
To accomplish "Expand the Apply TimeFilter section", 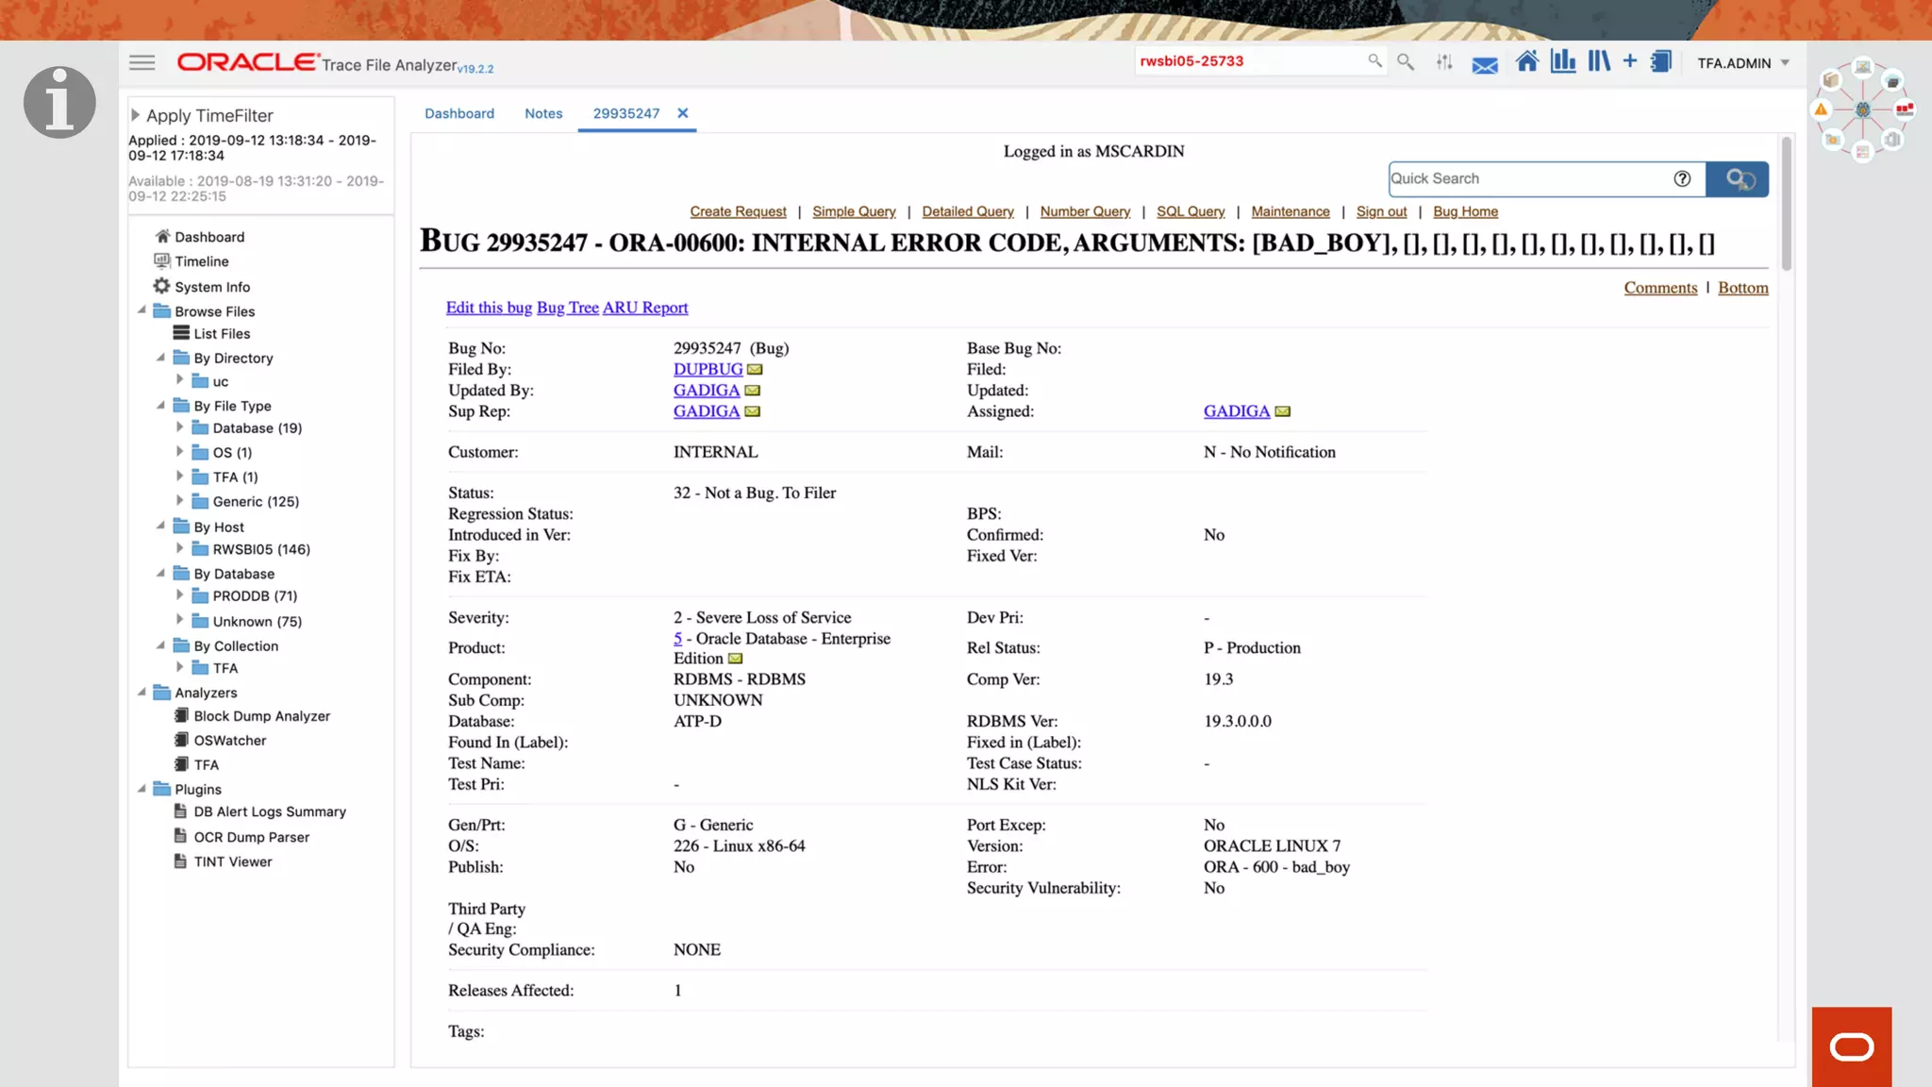I will (x=136, y=115).
